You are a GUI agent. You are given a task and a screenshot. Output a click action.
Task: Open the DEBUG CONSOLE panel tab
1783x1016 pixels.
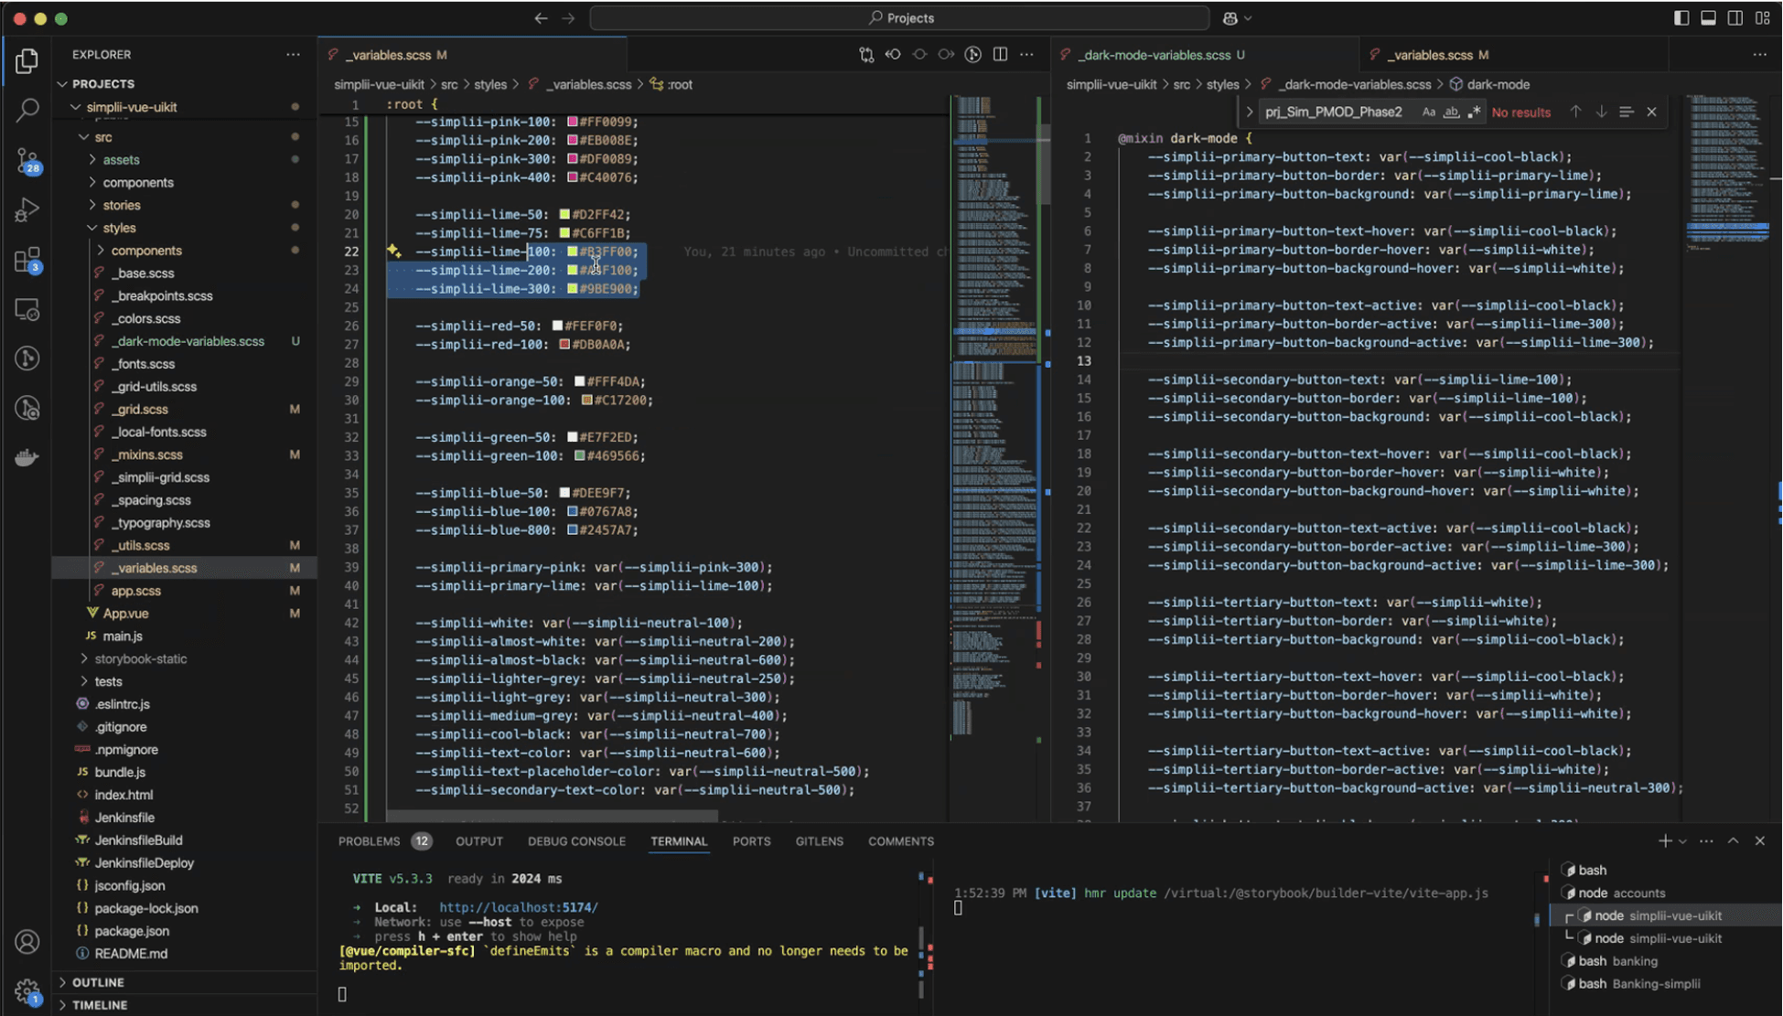[x=576, y=841]
